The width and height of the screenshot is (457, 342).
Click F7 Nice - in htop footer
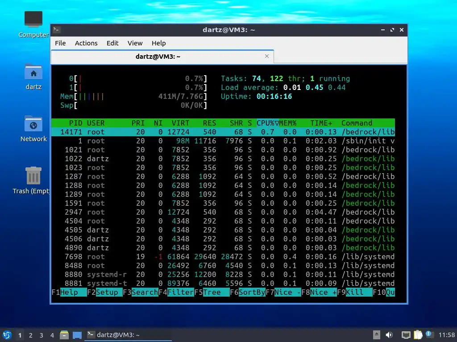tap(283, 292)
